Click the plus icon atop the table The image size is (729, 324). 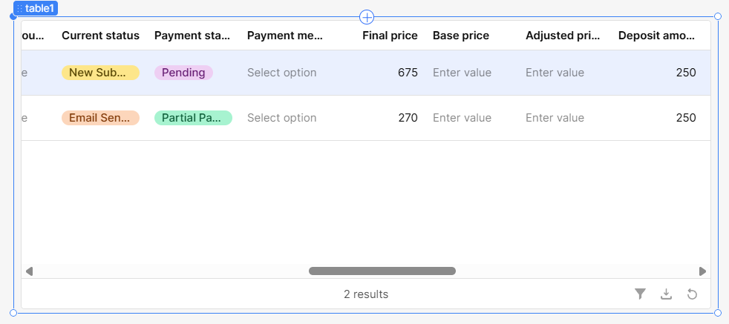tap(366, 17)
